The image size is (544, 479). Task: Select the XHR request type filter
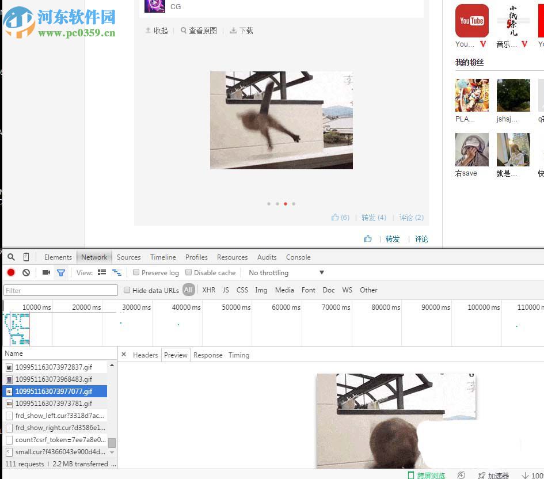pos(208,290)
